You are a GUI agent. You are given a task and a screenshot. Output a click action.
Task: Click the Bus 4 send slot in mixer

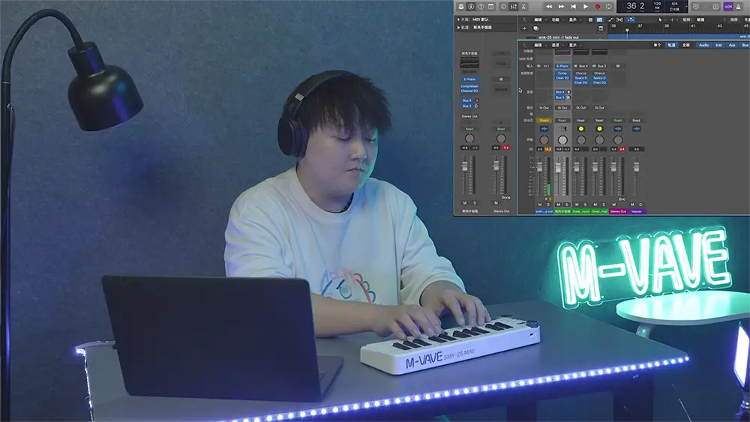559,91
